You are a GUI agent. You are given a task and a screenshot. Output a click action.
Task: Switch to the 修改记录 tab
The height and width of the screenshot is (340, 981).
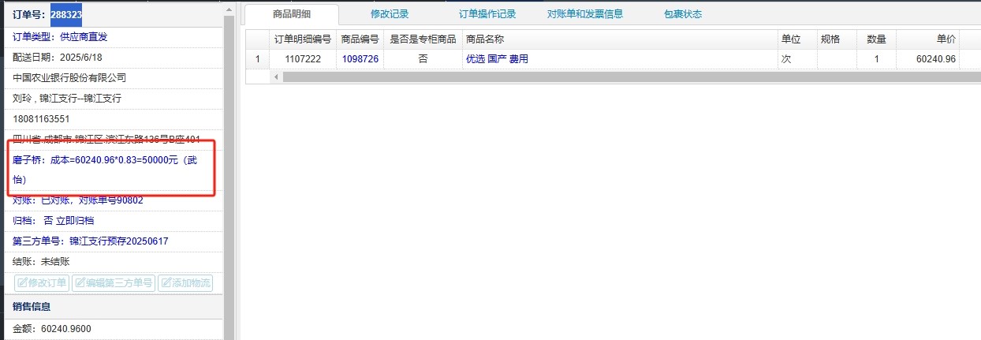click(x=390, y=14)
